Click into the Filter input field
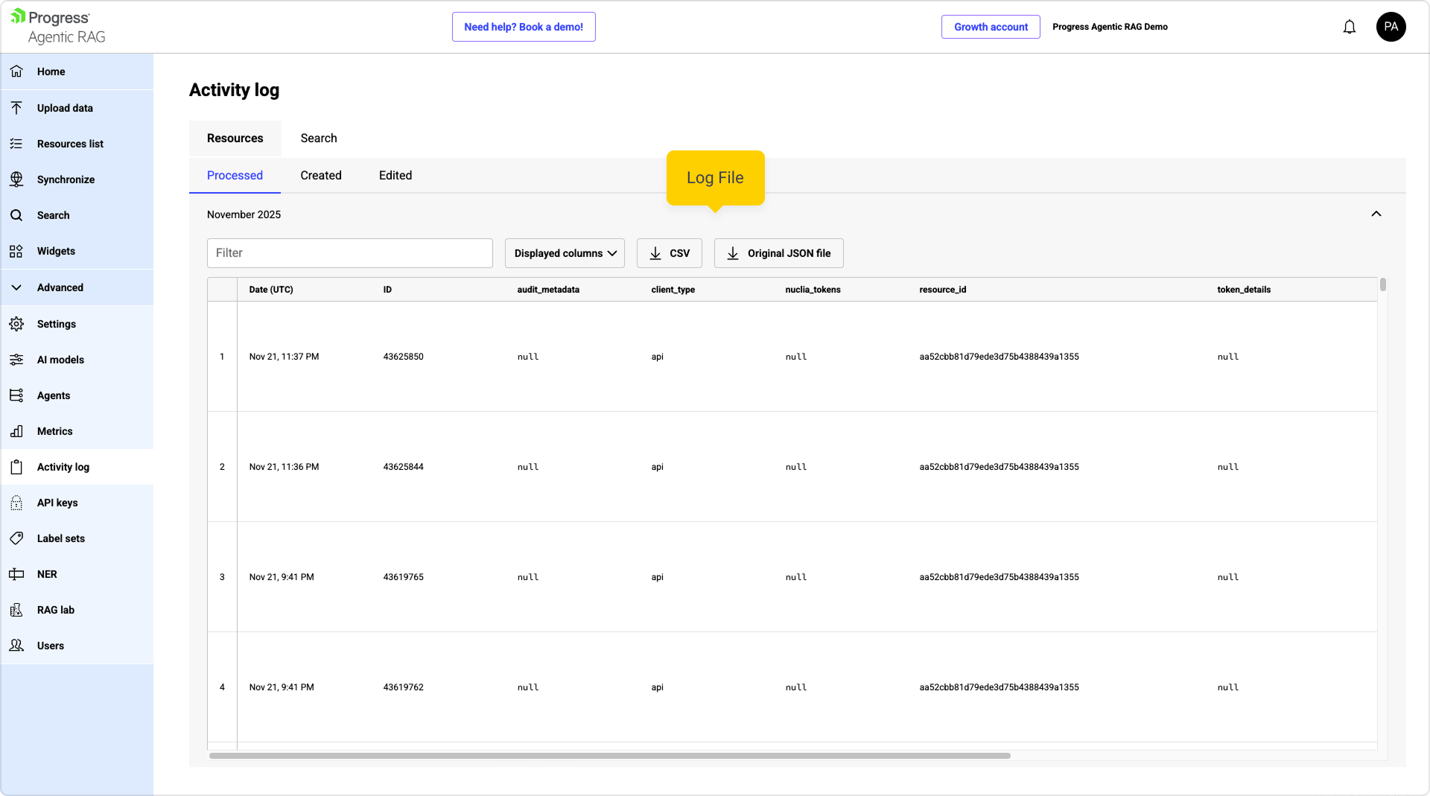 tap(349, 253)
